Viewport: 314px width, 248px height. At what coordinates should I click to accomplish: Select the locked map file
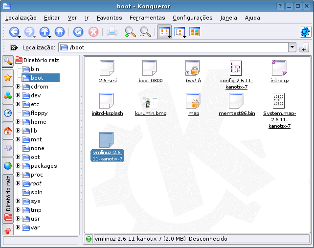194,105
